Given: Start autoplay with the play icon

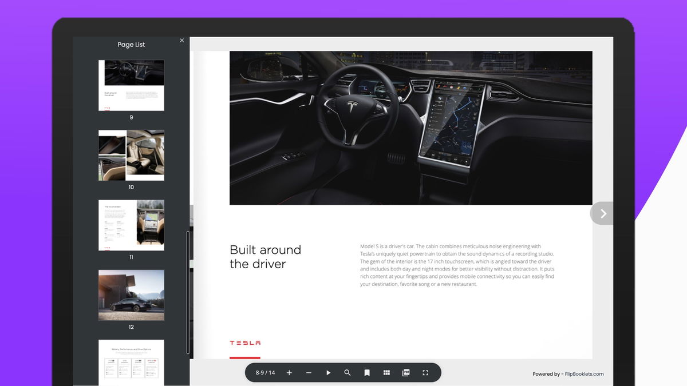Looking at the screenshot, I should [x=328, y=372].
